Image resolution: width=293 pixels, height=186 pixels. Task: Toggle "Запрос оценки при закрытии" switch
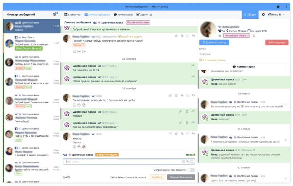coord(191,170)
